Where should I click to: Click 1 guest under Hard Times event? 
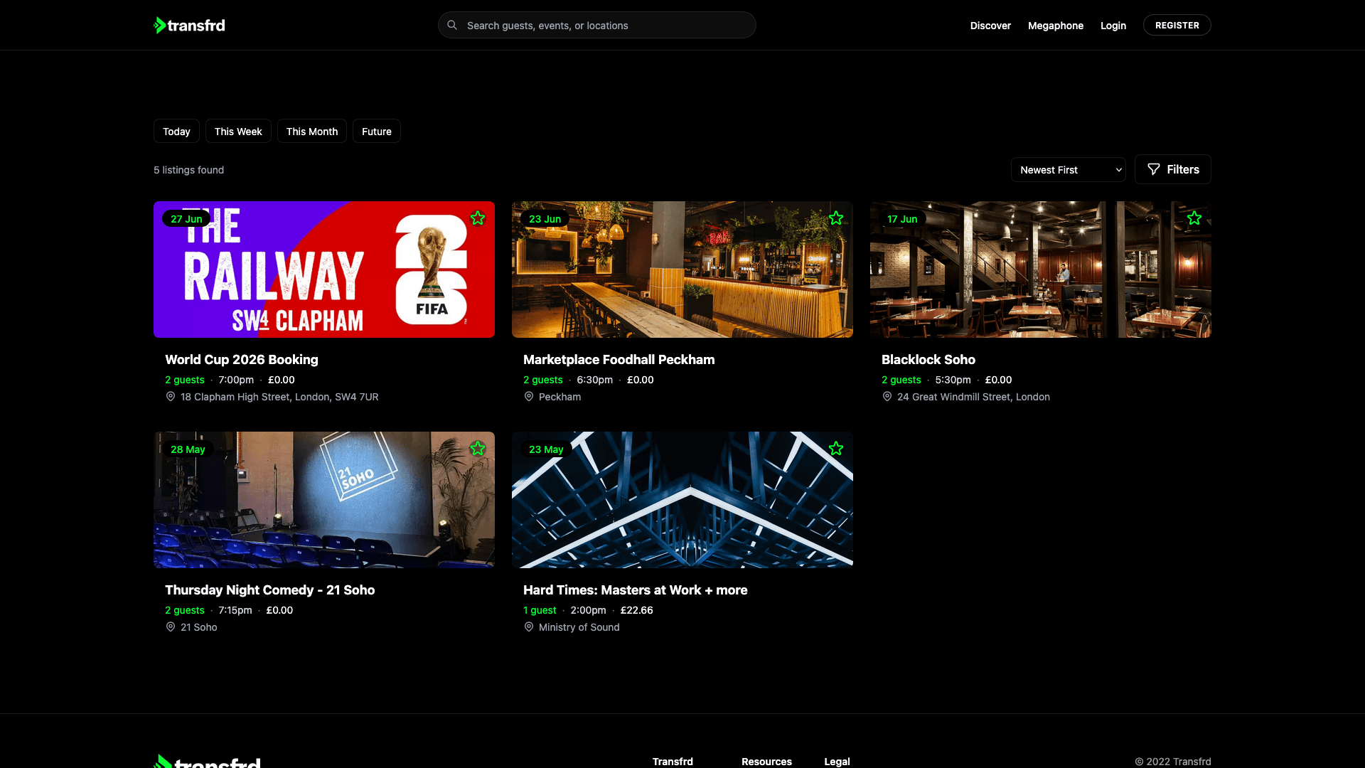pyautogui.click(x=540, y=610)
